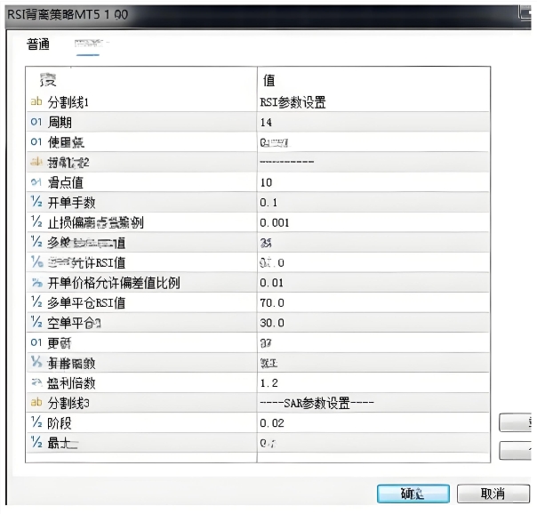
Task: Select the inputs tab next to 普通
Action: [89, 44]
